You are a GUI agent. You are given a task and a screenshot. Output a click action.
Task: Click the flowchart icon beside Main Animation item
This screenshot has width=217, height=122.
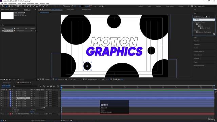point(35,31)
